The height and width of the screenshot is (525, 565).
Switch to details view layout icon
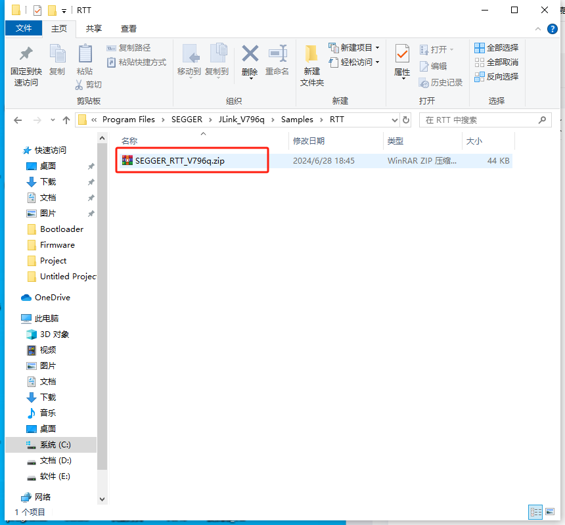click(x=535, y=512)
